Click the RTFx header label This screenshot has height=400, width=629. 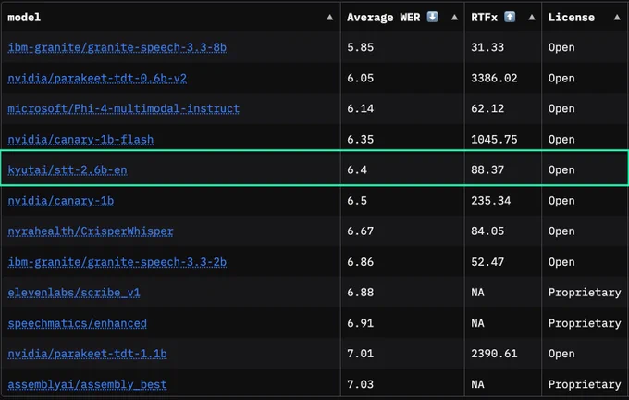click(x=484, y=18)
